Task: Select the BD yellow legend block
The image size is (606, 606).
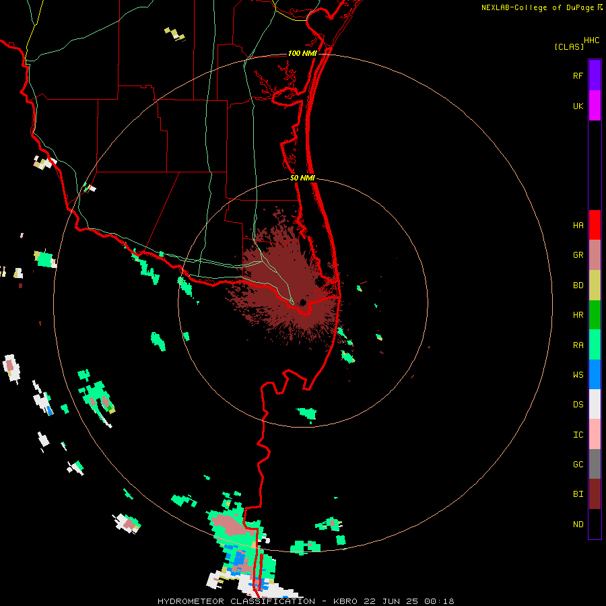Action: pos(595,285)
